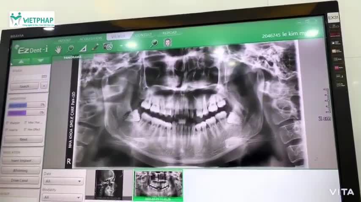The width and height of the screenshot is (361, 202).
Task: Open the REPORT tab
Action: (x=170, y=33)
